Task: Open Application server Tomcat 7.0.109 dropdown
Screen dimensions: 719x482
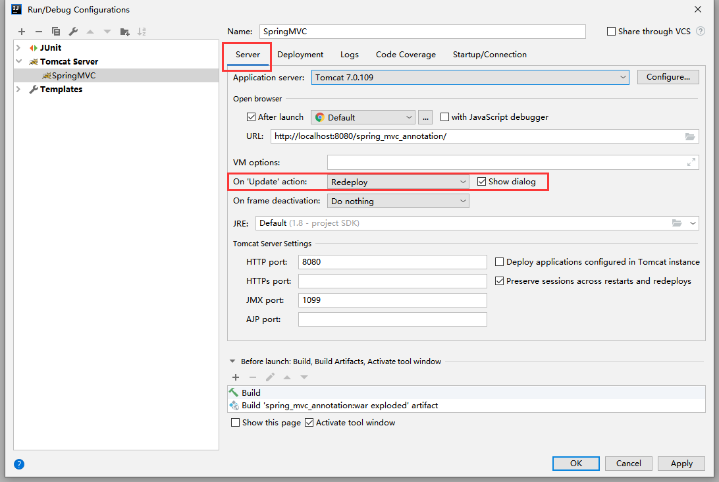Action: 470,77
